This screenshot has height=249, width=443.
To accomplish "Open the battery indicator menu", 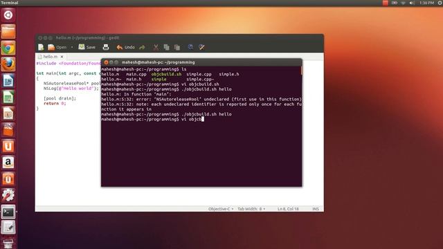I will pos(395,3).
